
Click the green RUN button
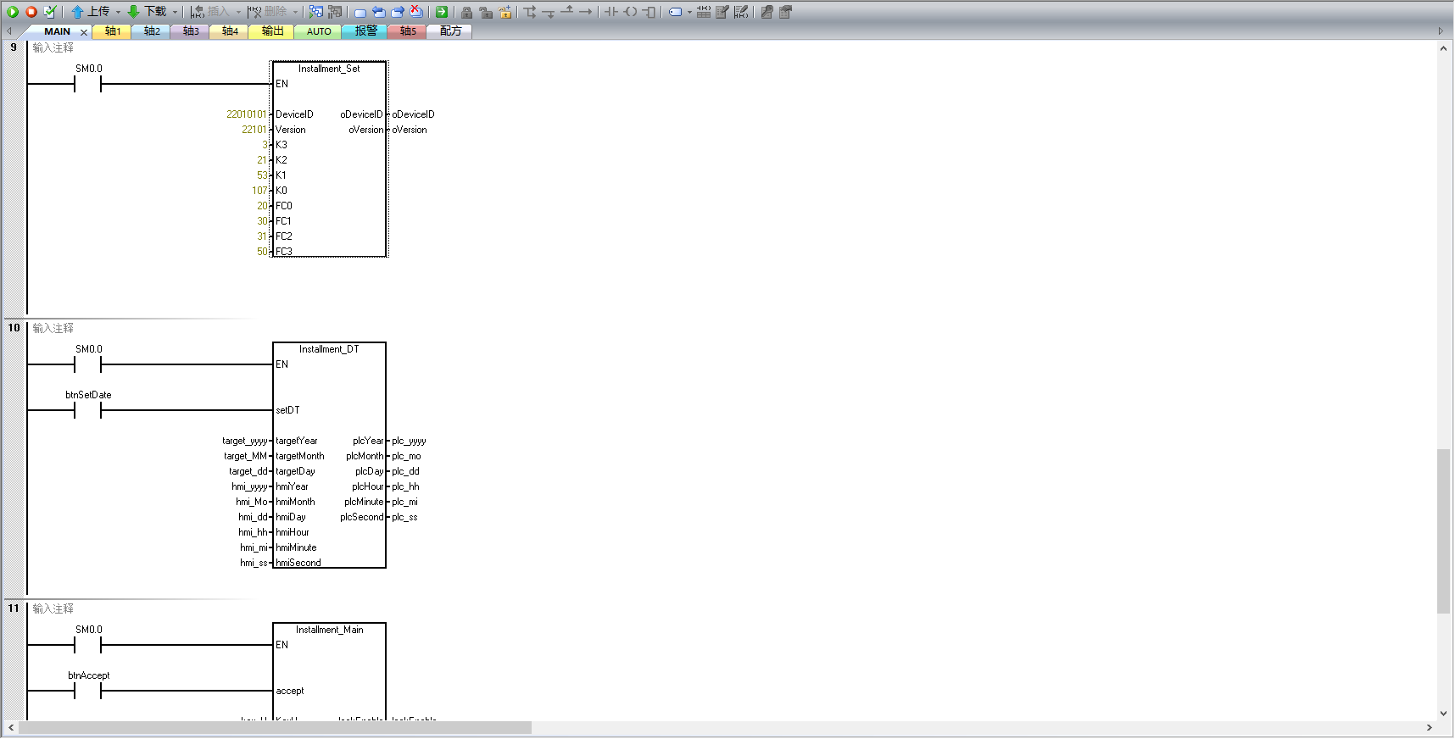[x=13, y=12]
